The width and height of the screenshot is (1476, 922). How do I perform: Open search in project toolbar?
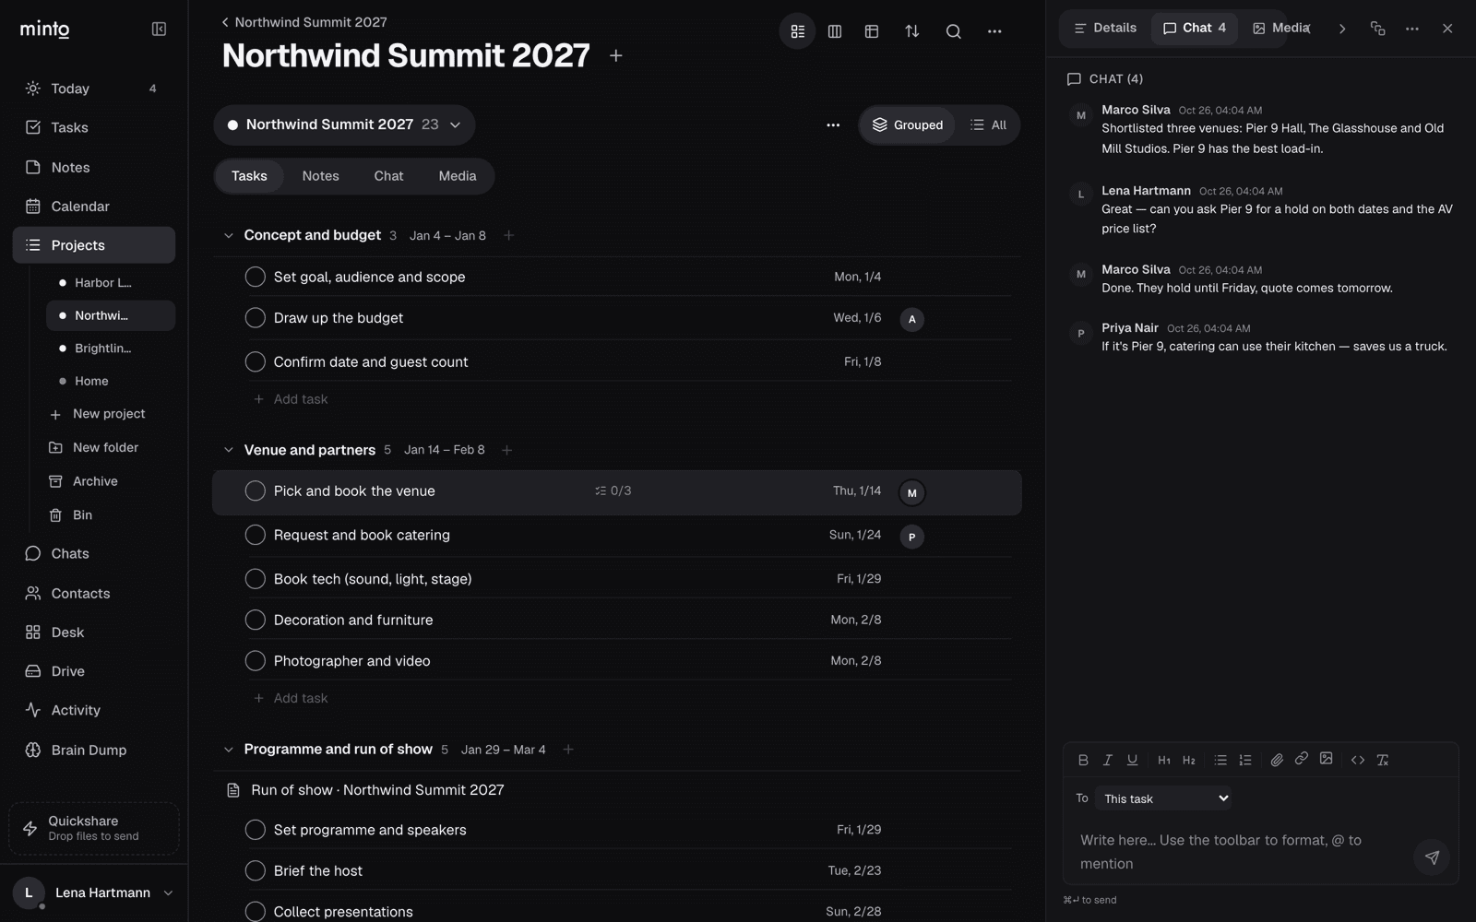tap(954, 31)
